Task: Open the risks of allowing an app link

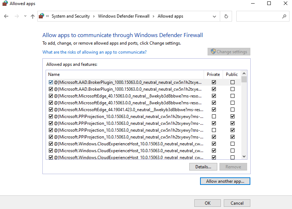Action: (94, 52)
